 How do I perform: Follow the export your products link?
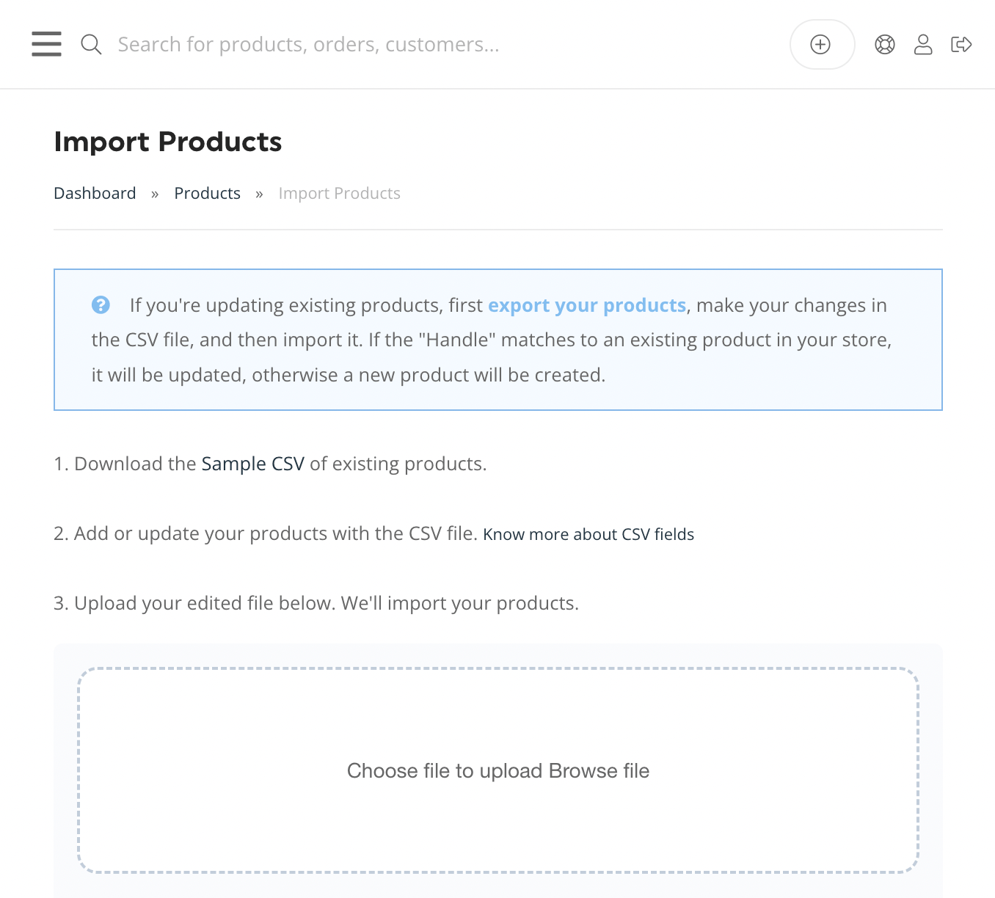point(587,305)
